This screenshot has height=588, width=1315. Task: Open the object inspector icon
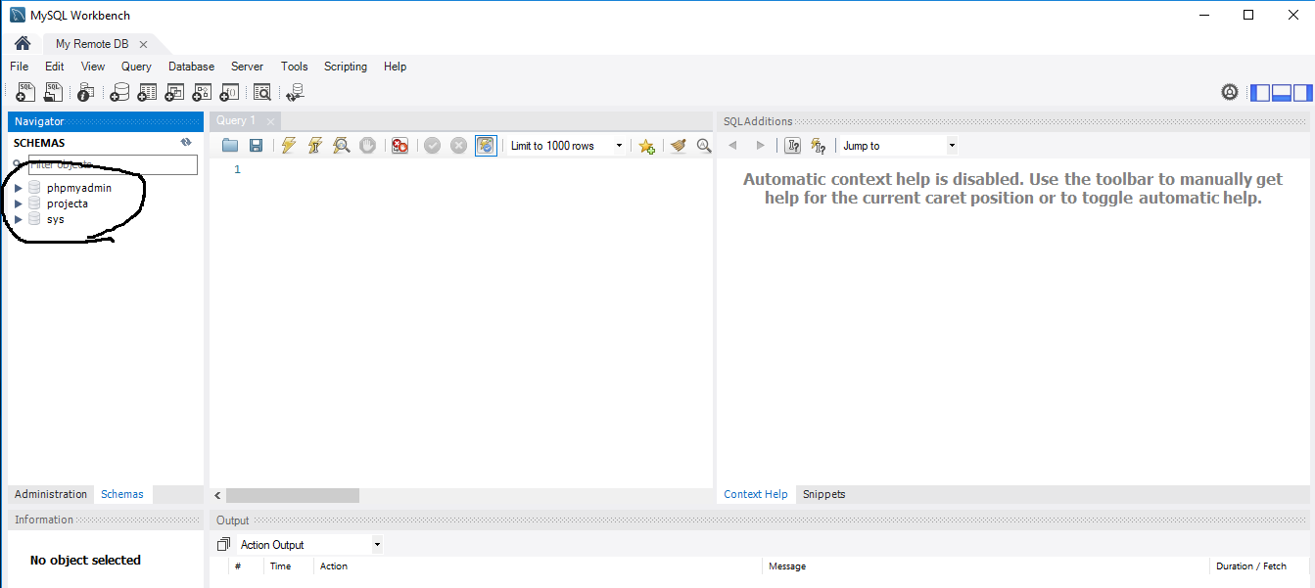coord(85,92)
